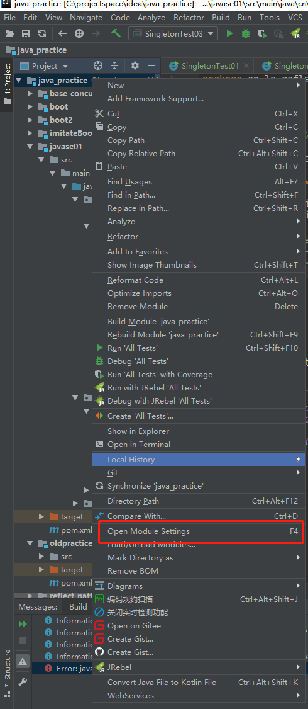Viewport: 308px width, 709px height.
Task: Select Find Usages in context menu
Action: tap(197, 182)
